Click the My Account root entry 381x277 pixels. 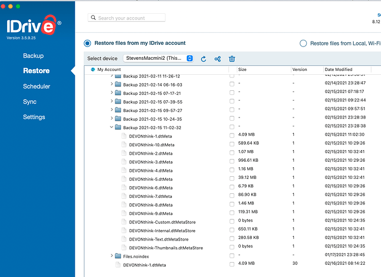(109, 69)
